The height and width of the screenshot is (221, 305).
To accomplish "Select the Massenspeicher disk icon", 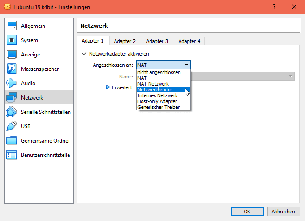I will coord(12,69).
